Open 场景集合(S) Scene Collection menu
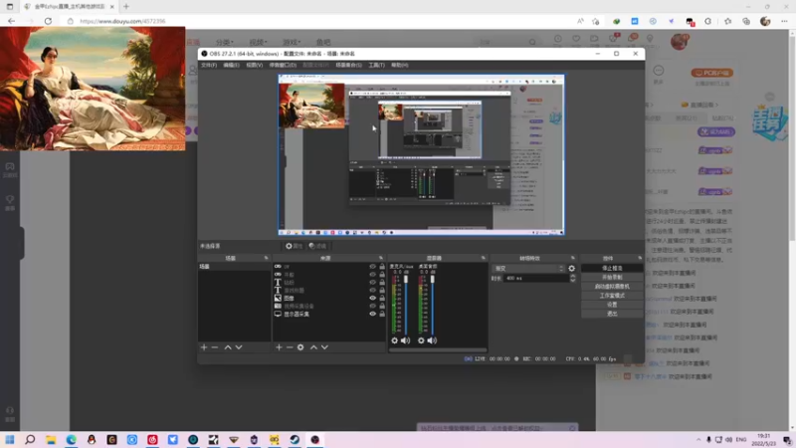Screen dimensions: 796x448 349,65
